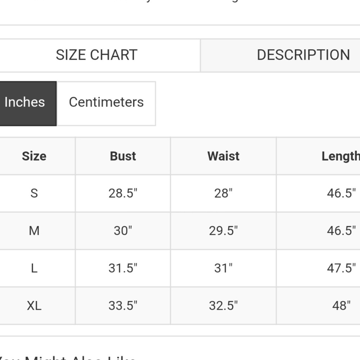The image size is (360, 360).
Task: Select the M size row label
Action: point(34,231)
